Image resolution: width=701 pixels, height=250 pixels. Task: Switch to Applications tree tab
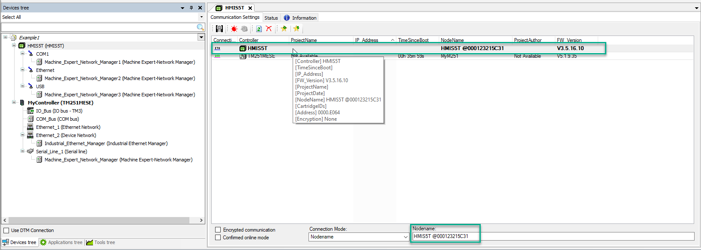coord(61,242)
